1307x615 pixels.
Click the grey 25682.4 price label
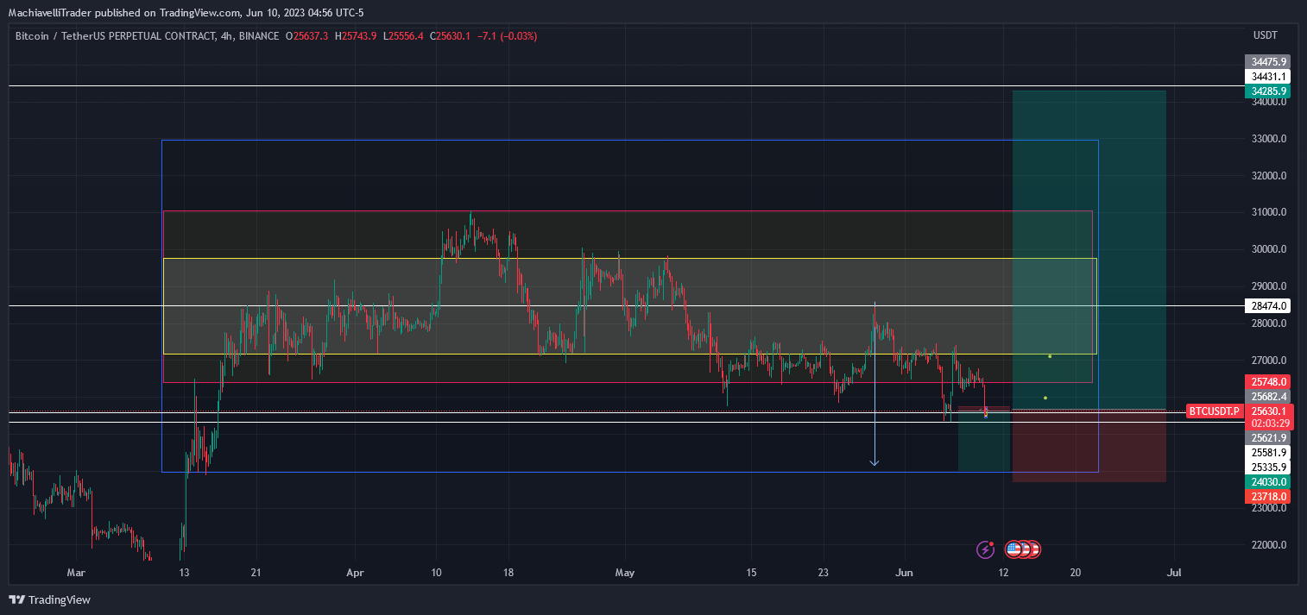(x=1268, y=396)
